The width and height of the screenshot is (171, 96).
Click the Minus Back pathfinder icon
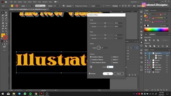tap(167, 46)
